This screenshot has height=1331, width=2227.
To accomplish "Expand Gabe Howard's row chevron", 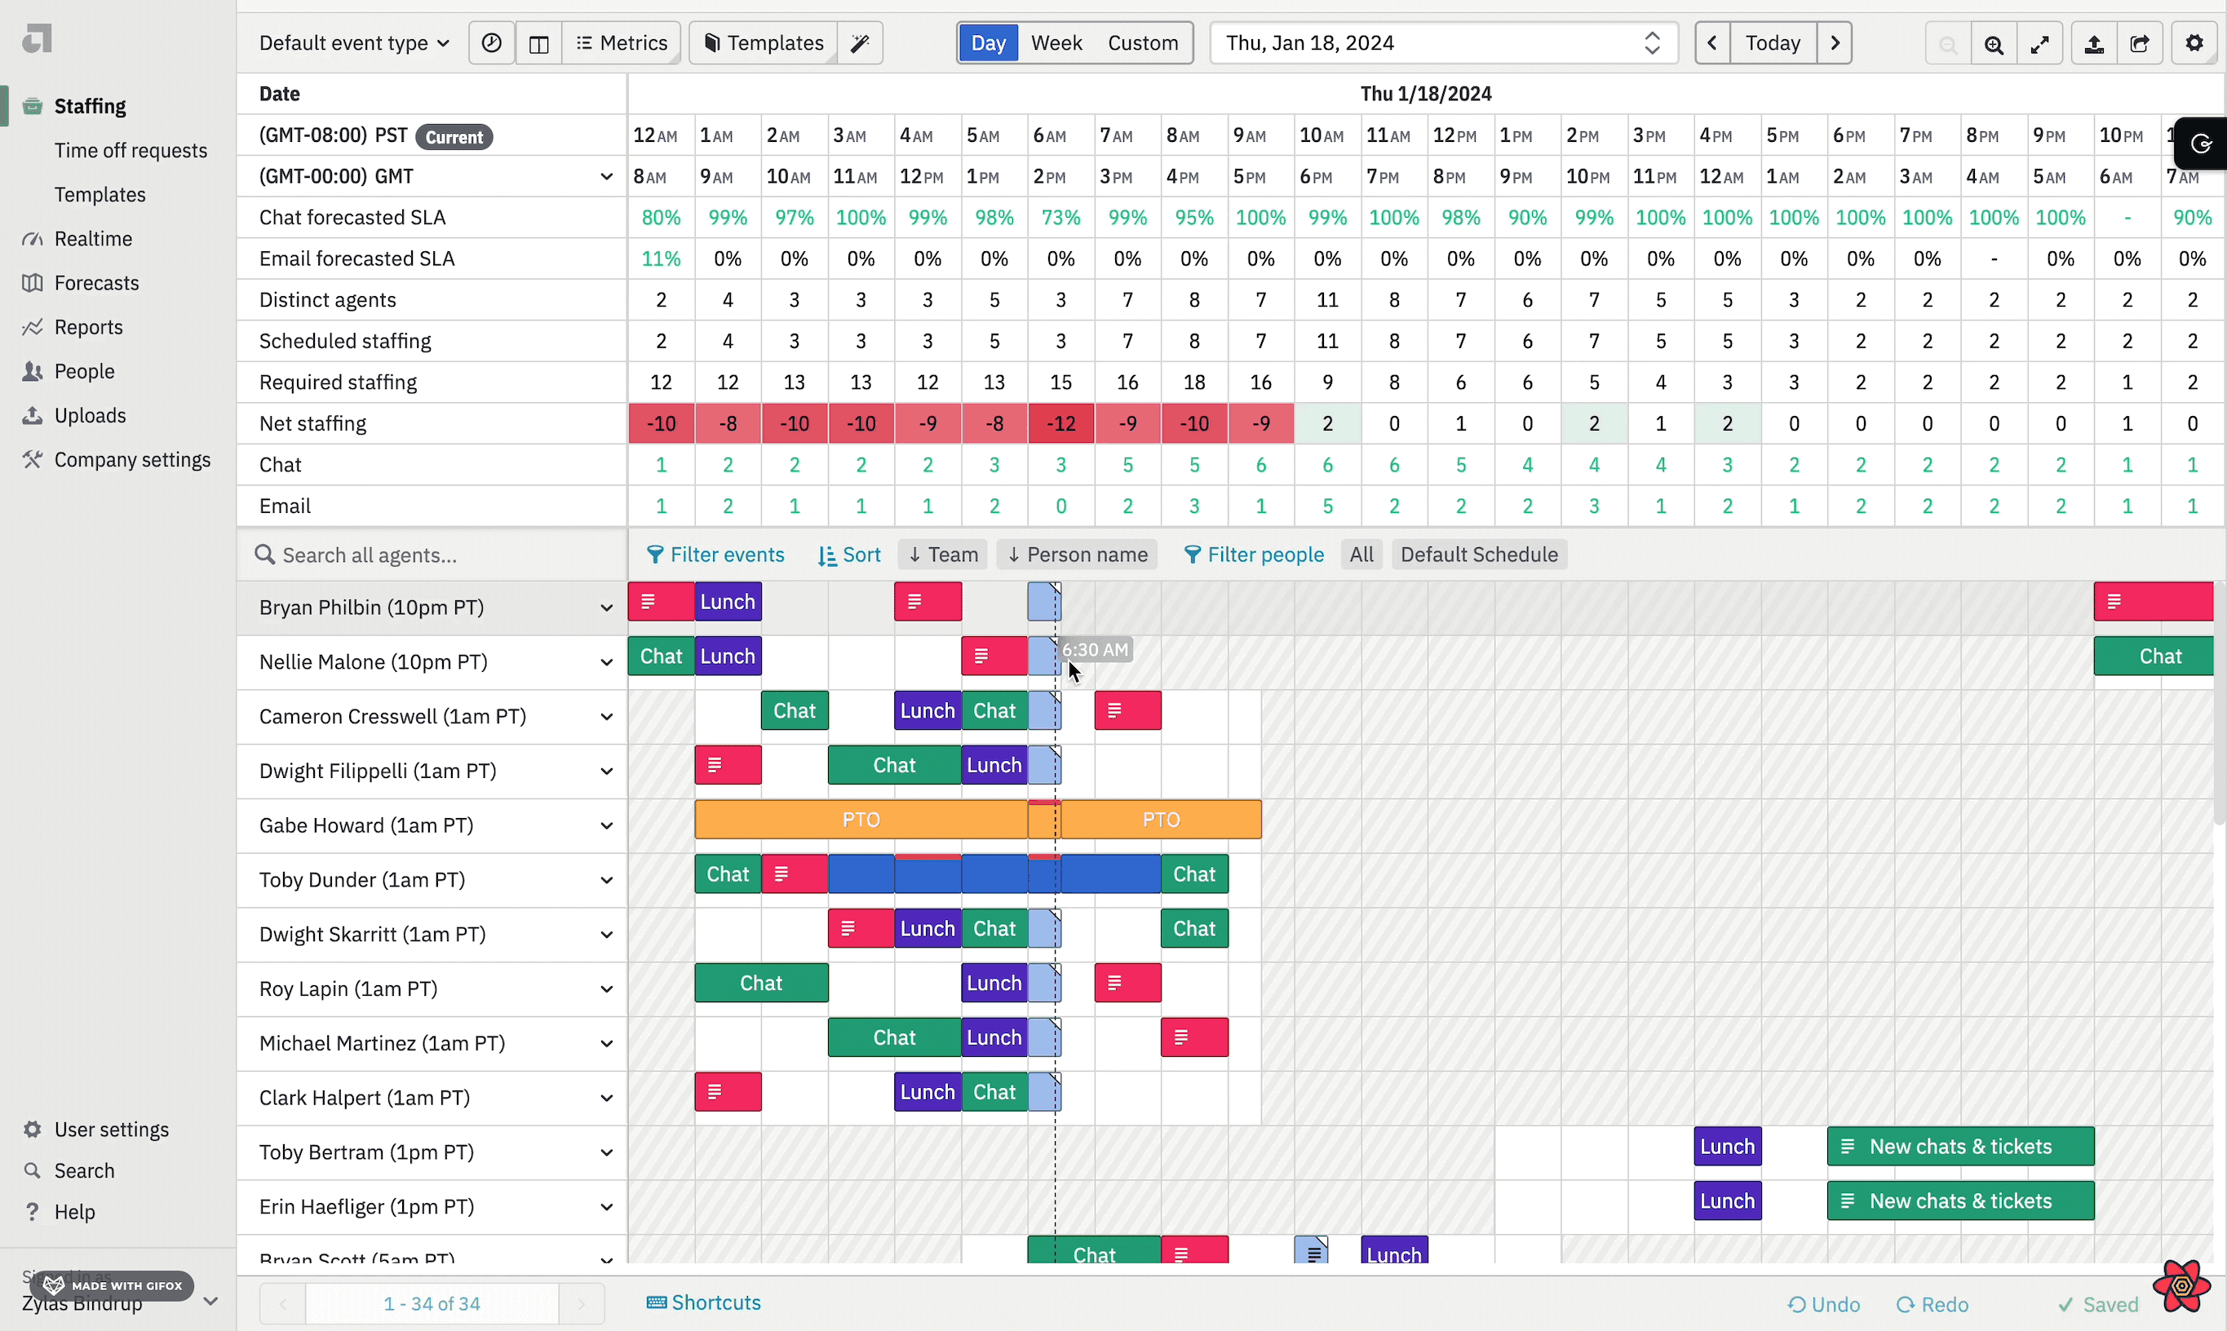I will (606, 825).
